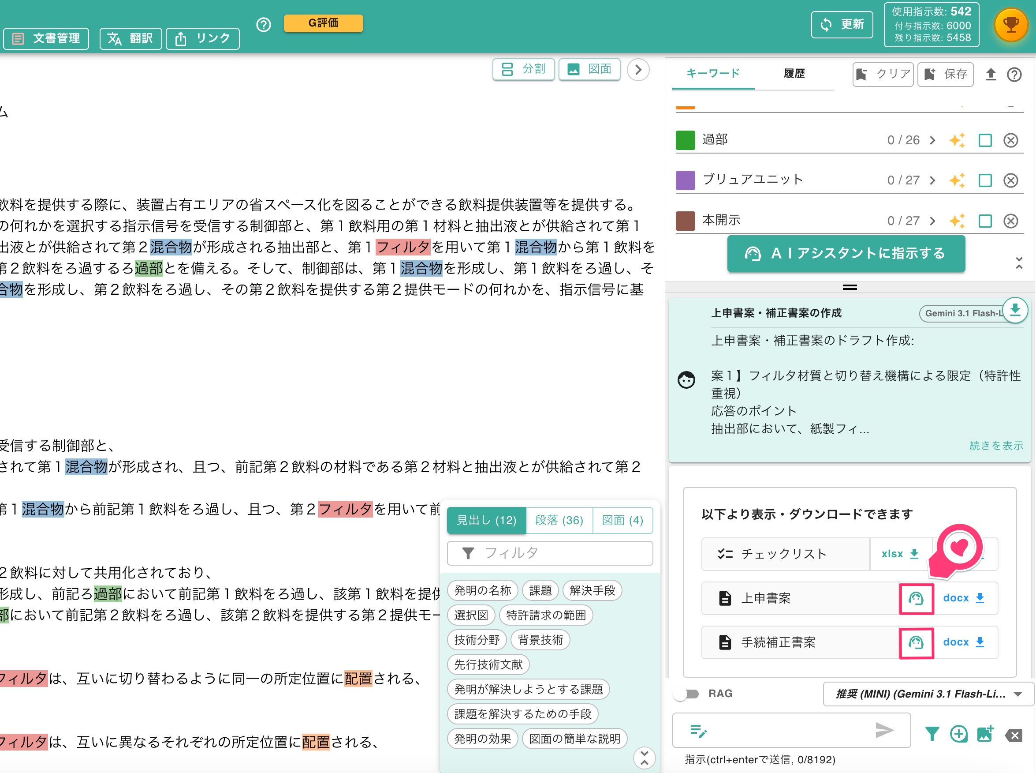Click the 更新 refresh button

point(842,24)
